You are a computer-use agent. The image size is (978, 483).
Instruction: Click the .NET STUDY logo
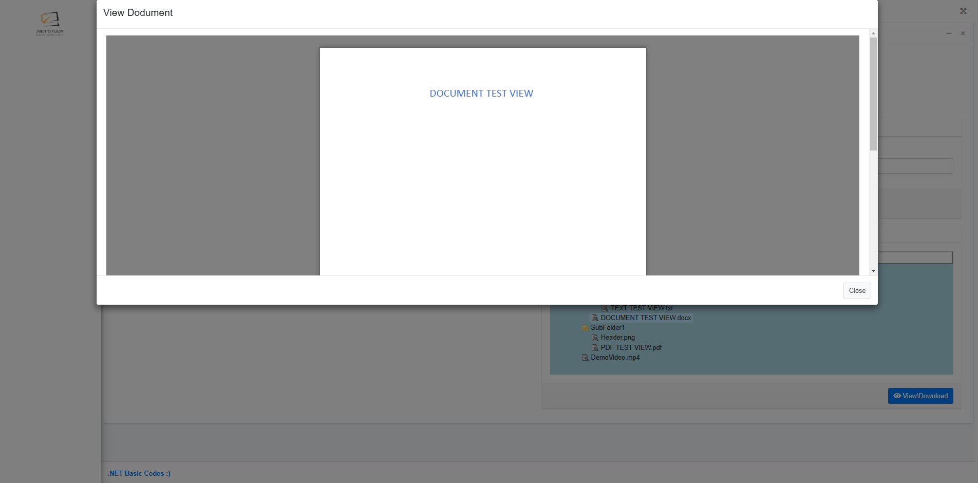[50, 23]
